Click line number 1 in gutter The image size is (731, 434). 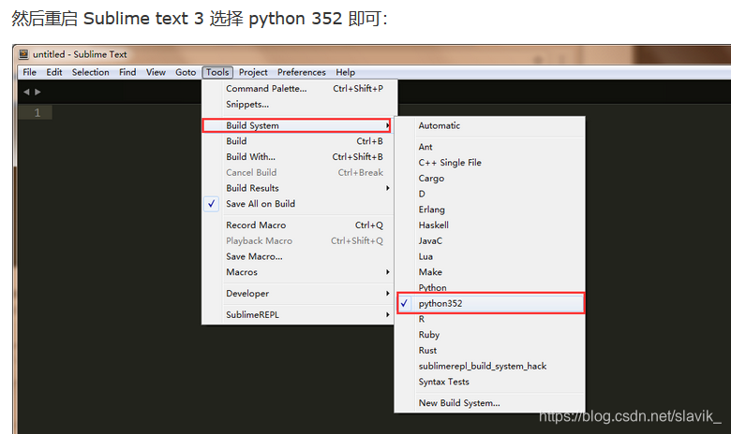coord(37,112)
